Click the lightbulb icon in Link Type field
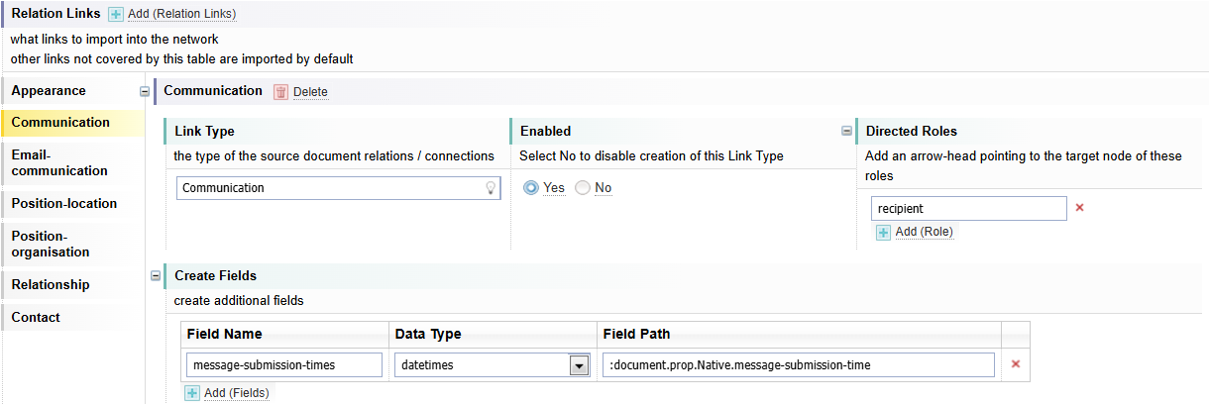Viewport: 1209px width, 404px height. (490, 188)
